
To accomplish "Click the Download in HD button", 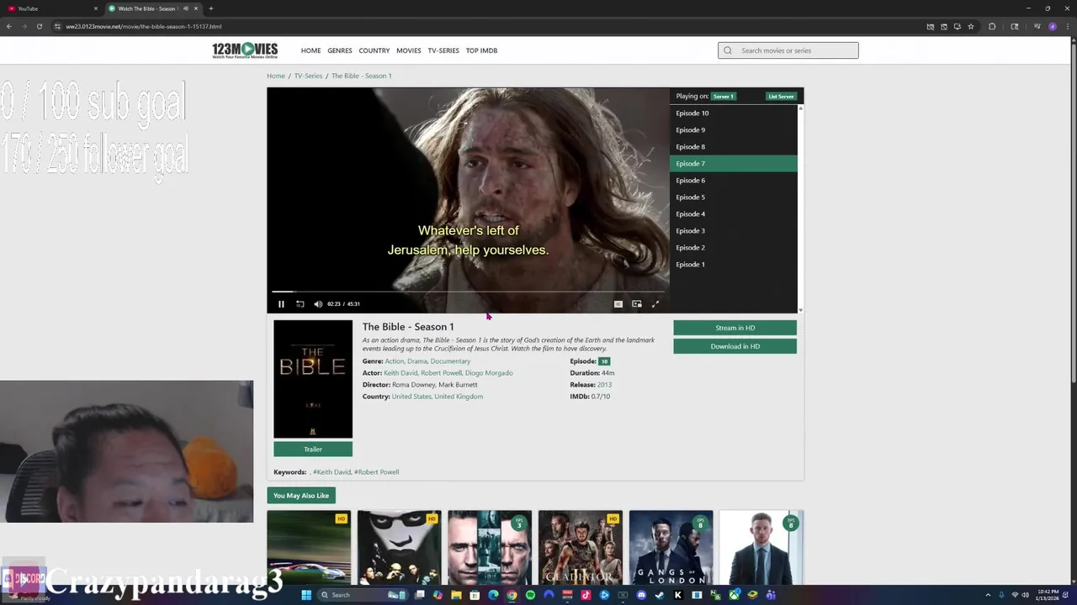I will click(x=735, y=346).
